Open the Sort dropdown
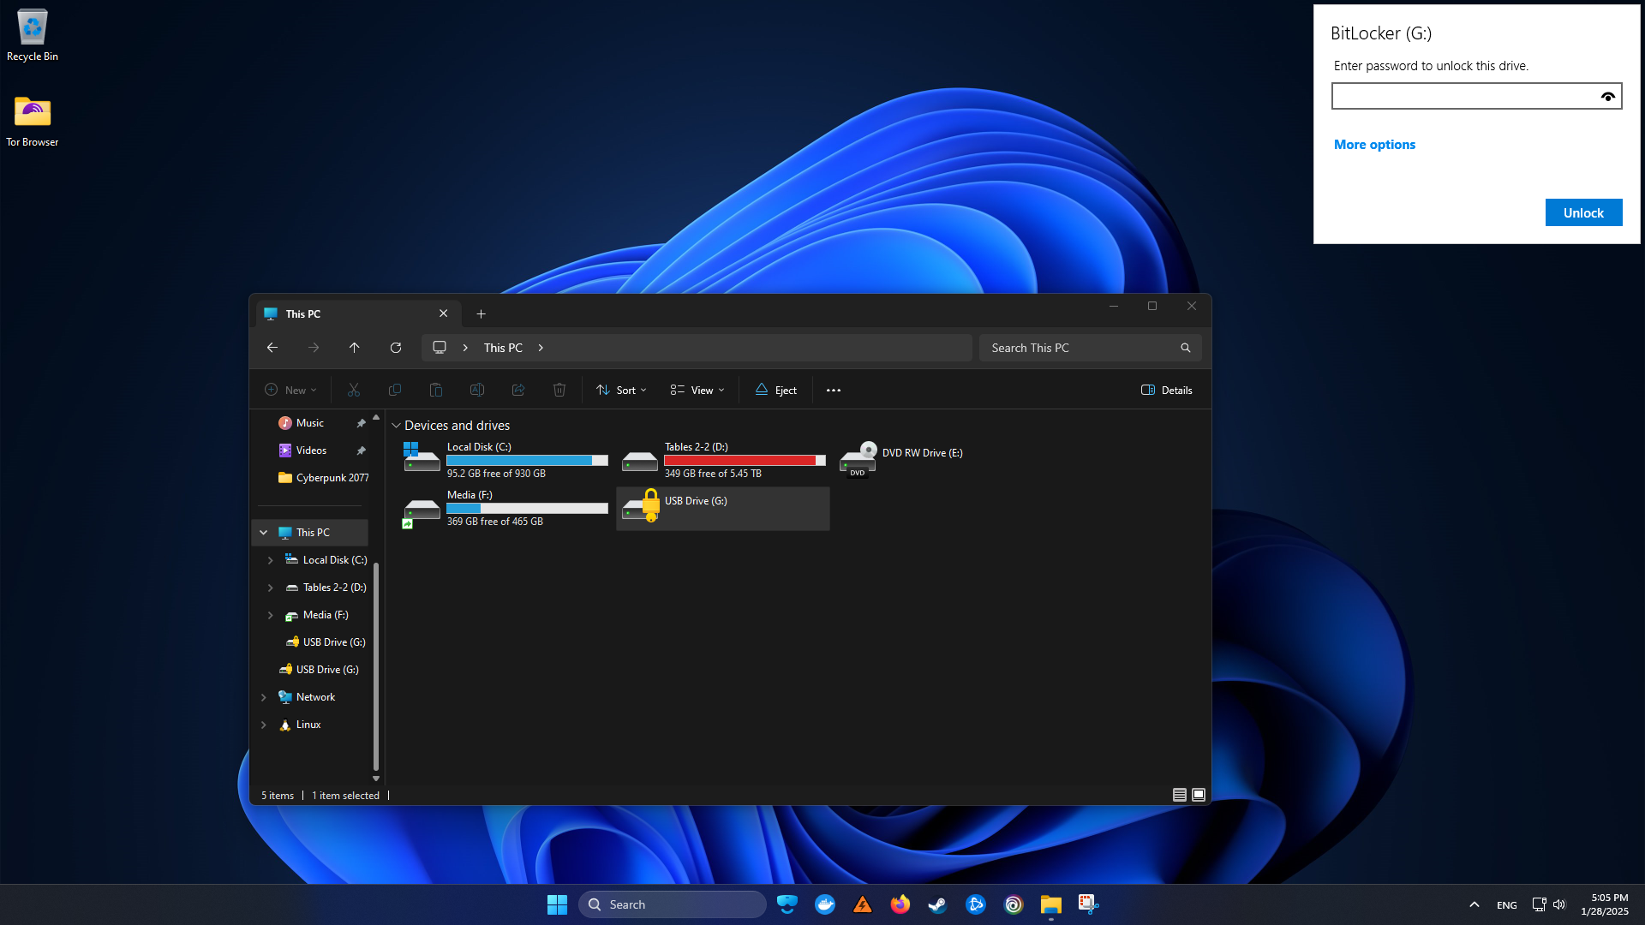 click(621, 391)
